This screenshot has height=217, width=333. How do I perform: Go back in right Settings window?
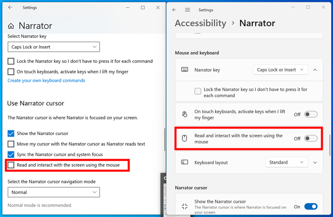[174, 10]
